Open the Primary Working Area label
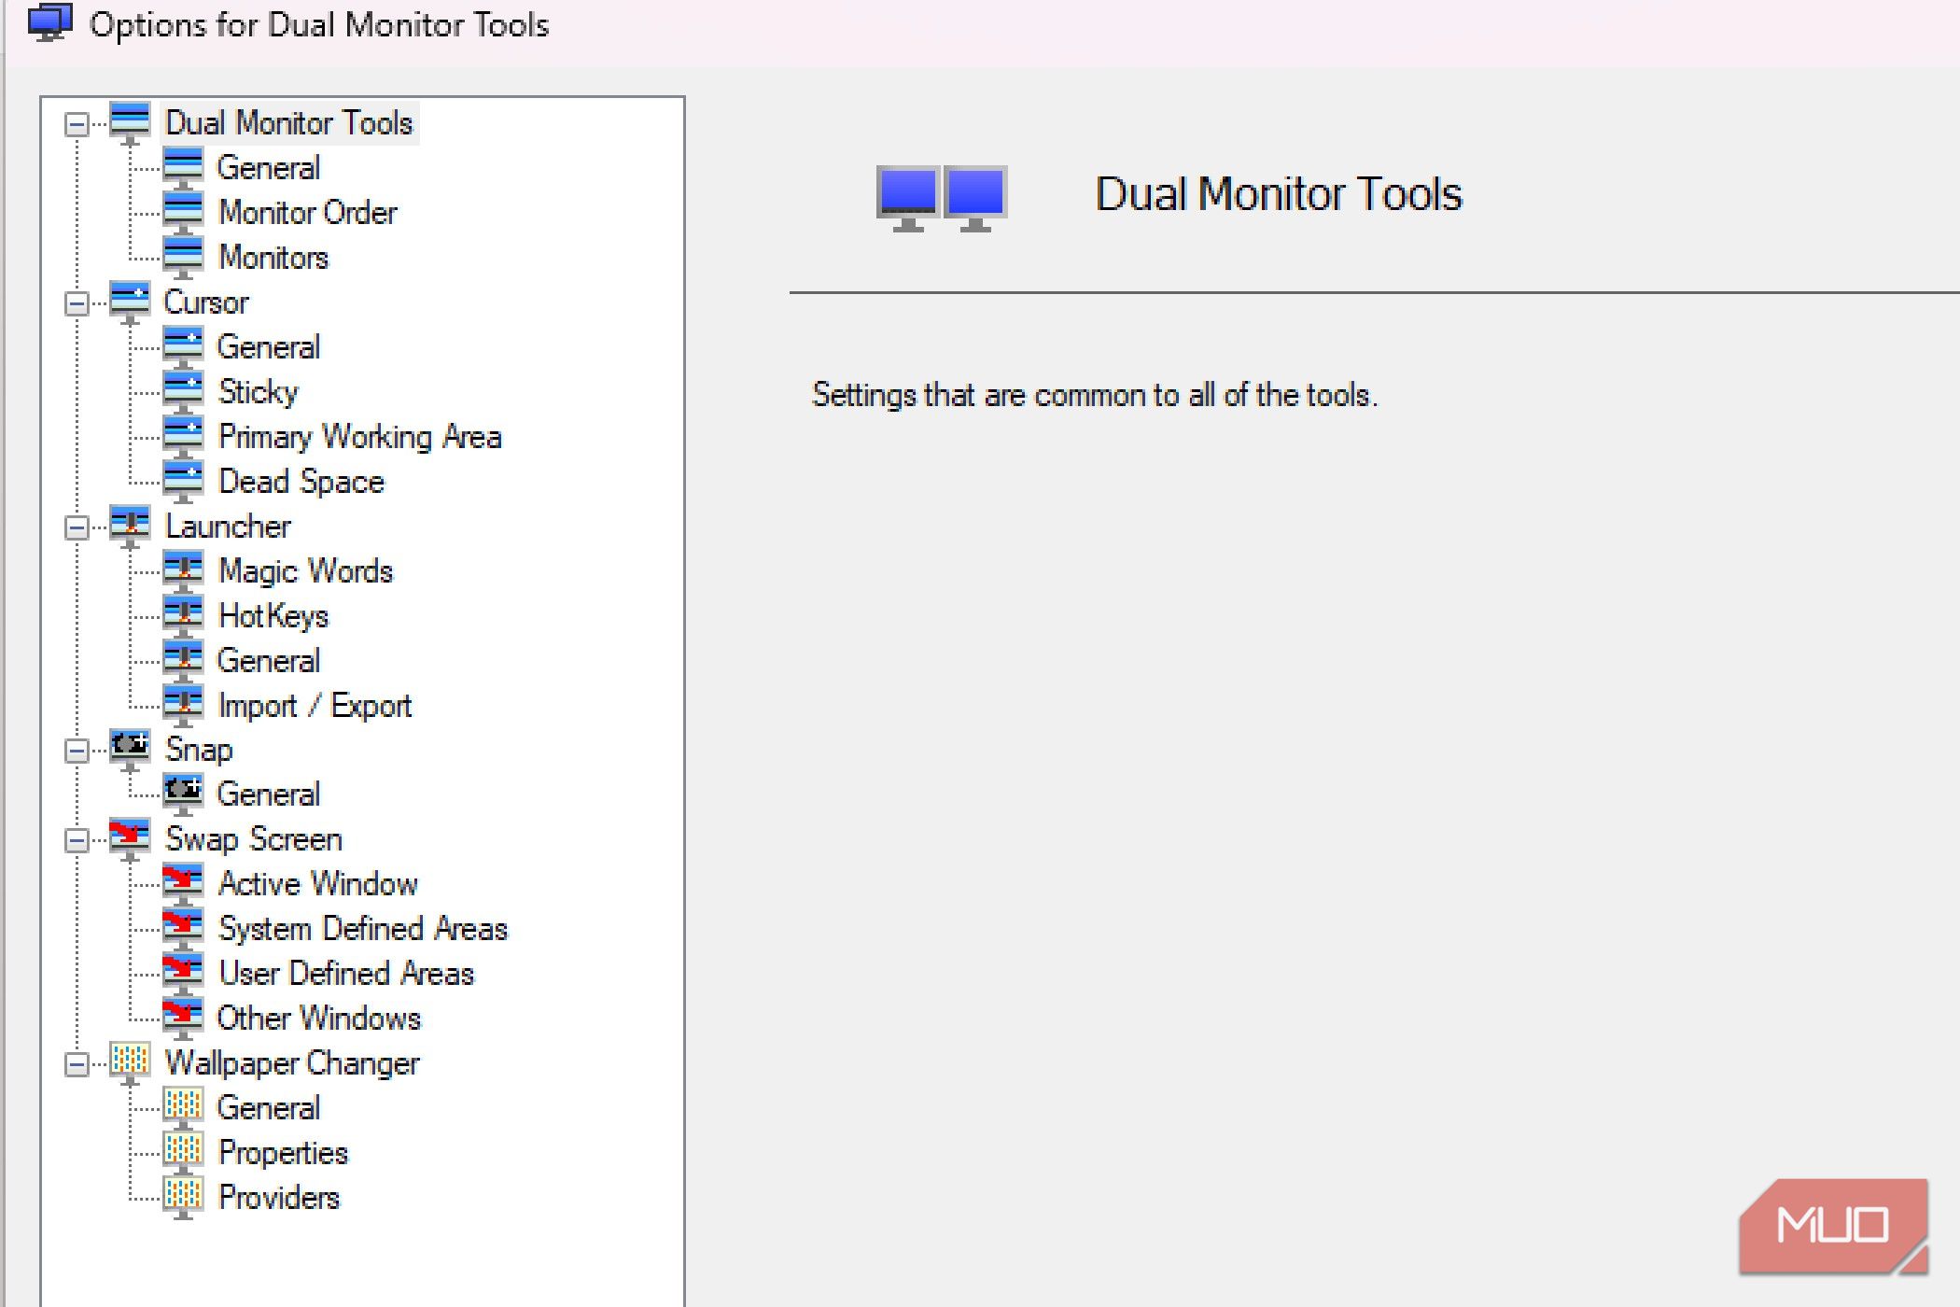This screenshot has width=1960, height=1307. point(360,437)
